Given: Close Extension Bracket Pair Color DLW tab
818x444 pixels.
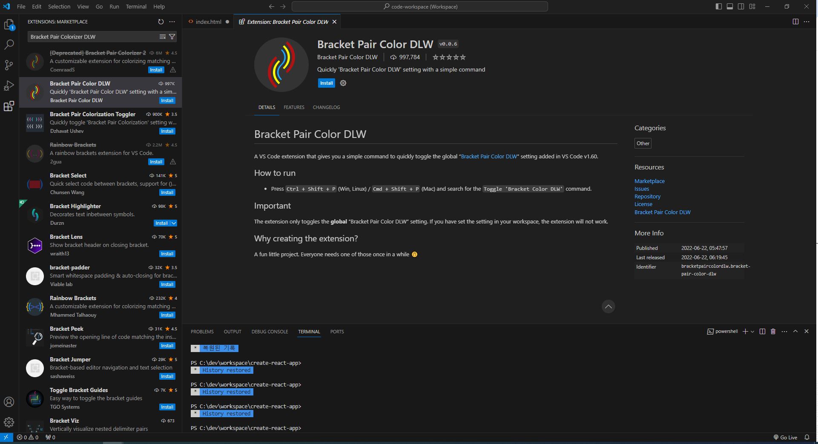Looking at the screenshot, I should tap(334, 22).
